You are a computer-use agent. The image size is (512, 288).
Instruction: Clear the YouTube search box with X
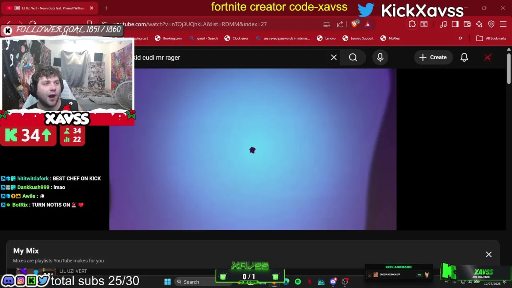(x=334, y=57)
